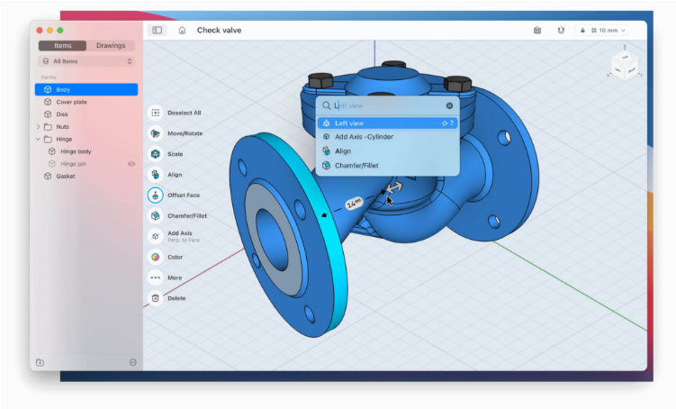Viewport: 676px width, 409px height.
Task: Click the Chamfer/Fillet tool in the left toolbar
Action: click(156, 215)
